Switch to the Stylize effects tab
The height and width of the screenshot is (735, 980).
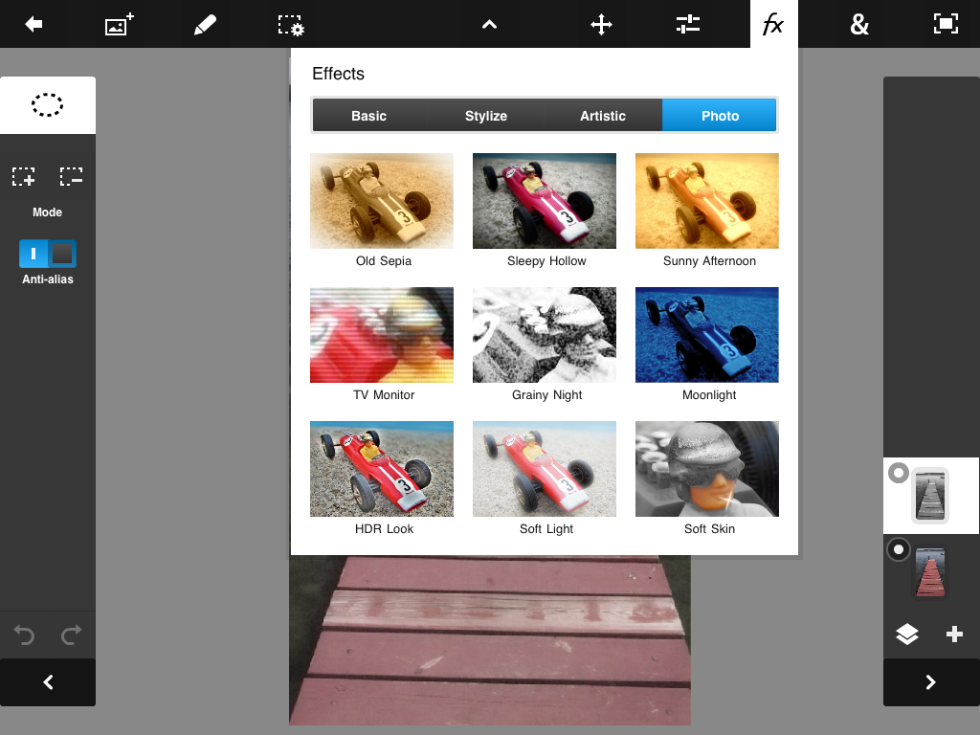tap(486, 116)
